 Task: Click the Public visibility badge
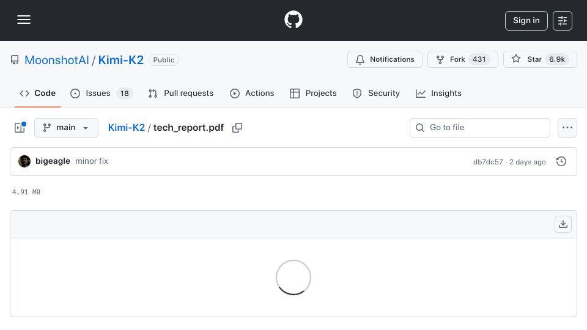click(x=164, y=60)
